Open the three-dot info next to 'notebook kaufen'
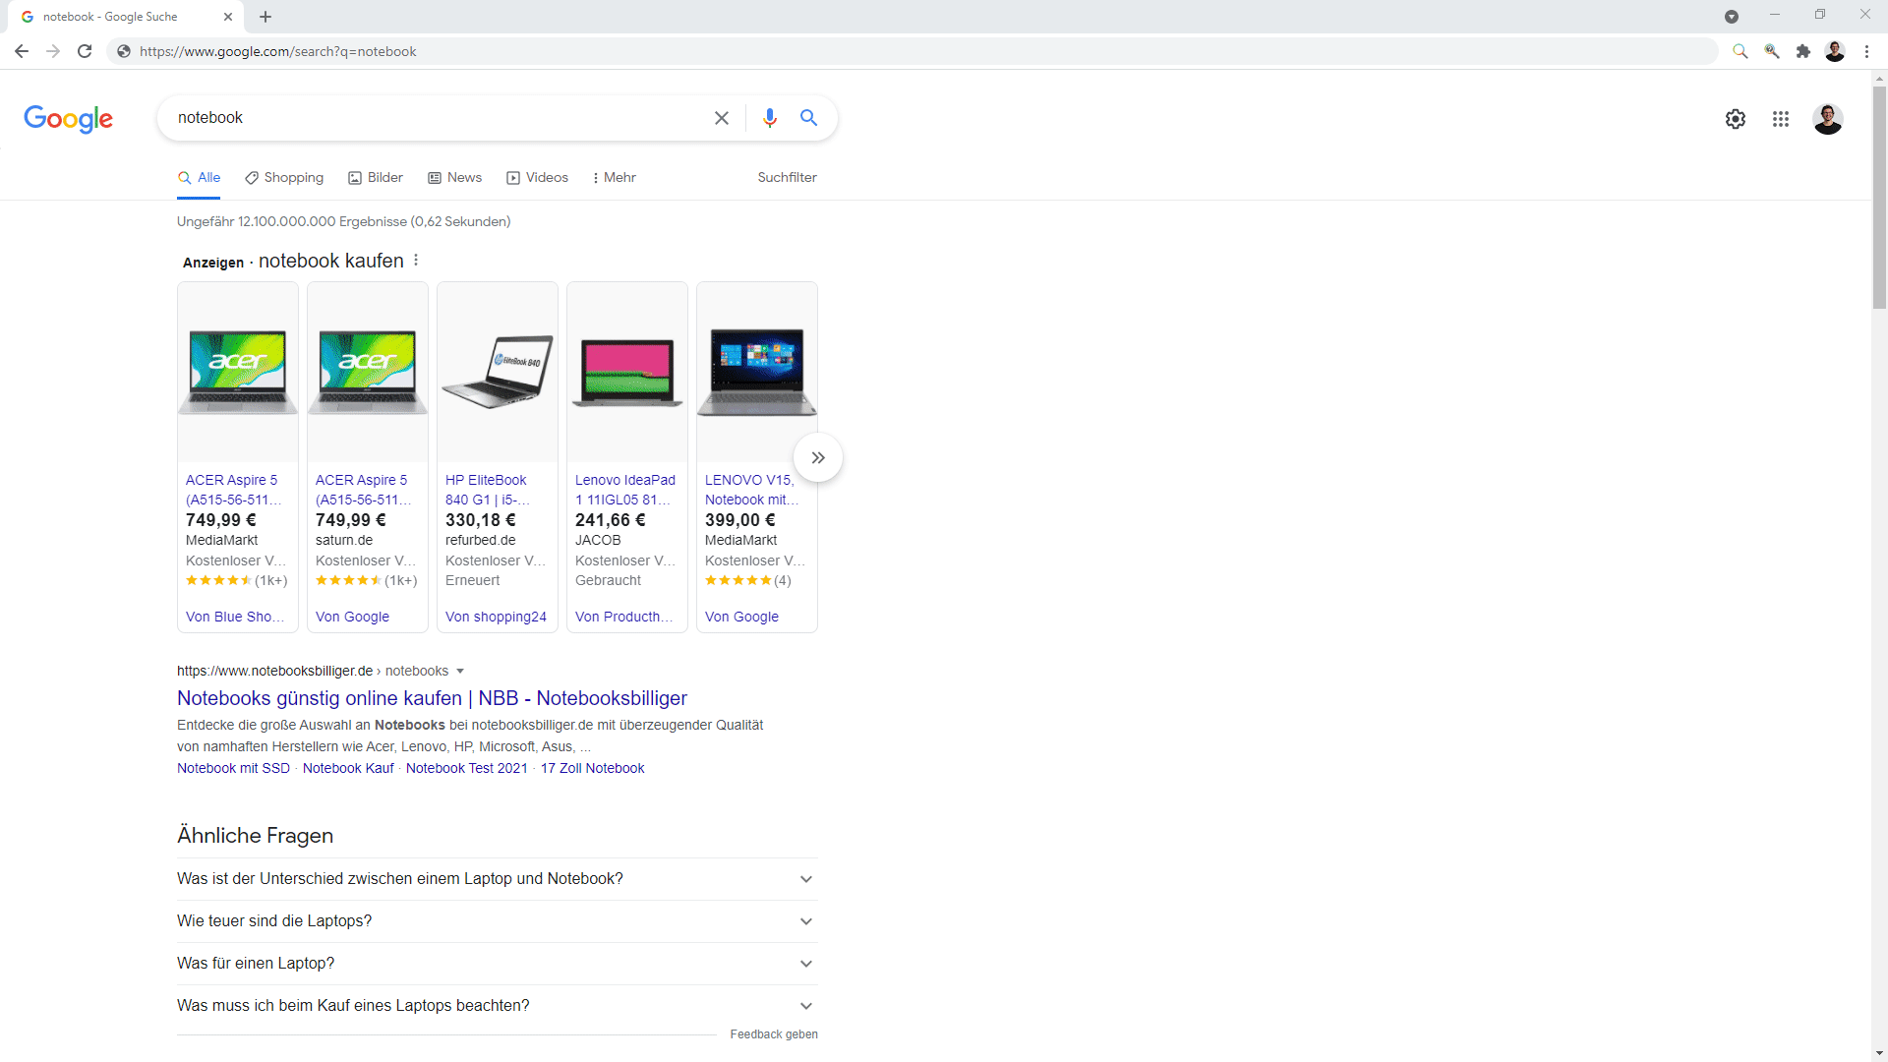 coord(416,261)
